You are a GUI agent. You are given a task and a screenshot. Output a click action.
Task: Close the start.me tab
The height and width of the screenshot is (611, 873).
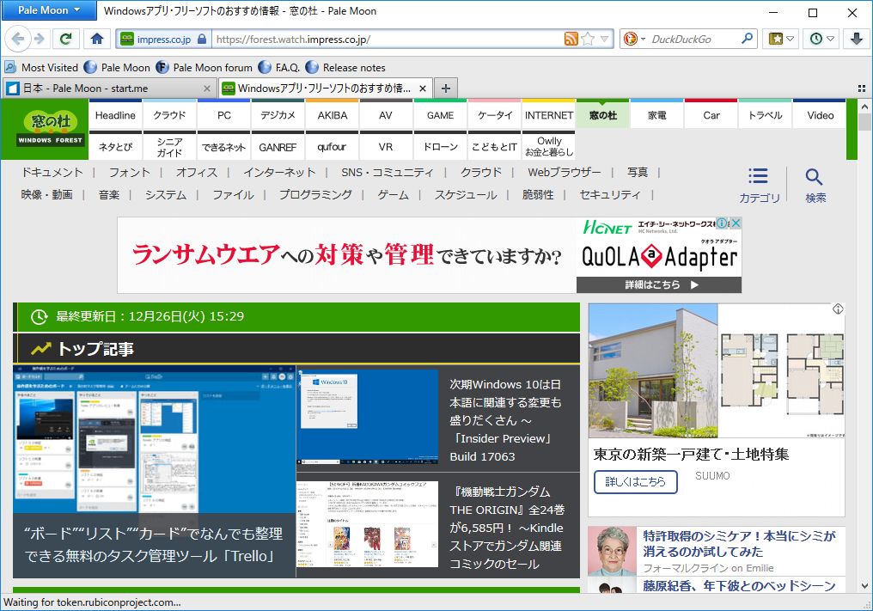207,88
